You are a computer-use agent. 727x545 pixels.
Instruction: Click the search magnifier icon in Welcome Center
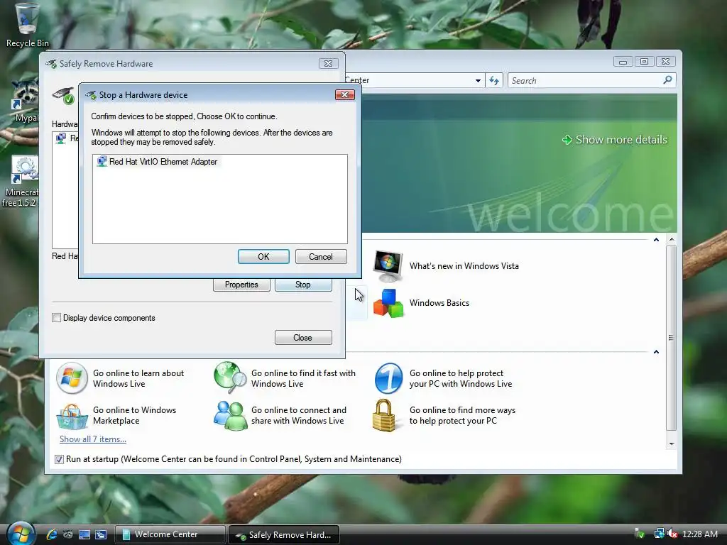667,80
